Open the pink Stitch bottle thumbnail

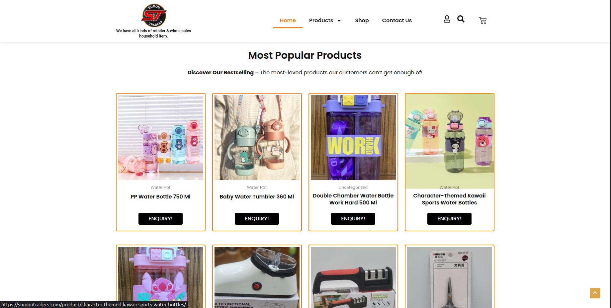tap(161, 277)
